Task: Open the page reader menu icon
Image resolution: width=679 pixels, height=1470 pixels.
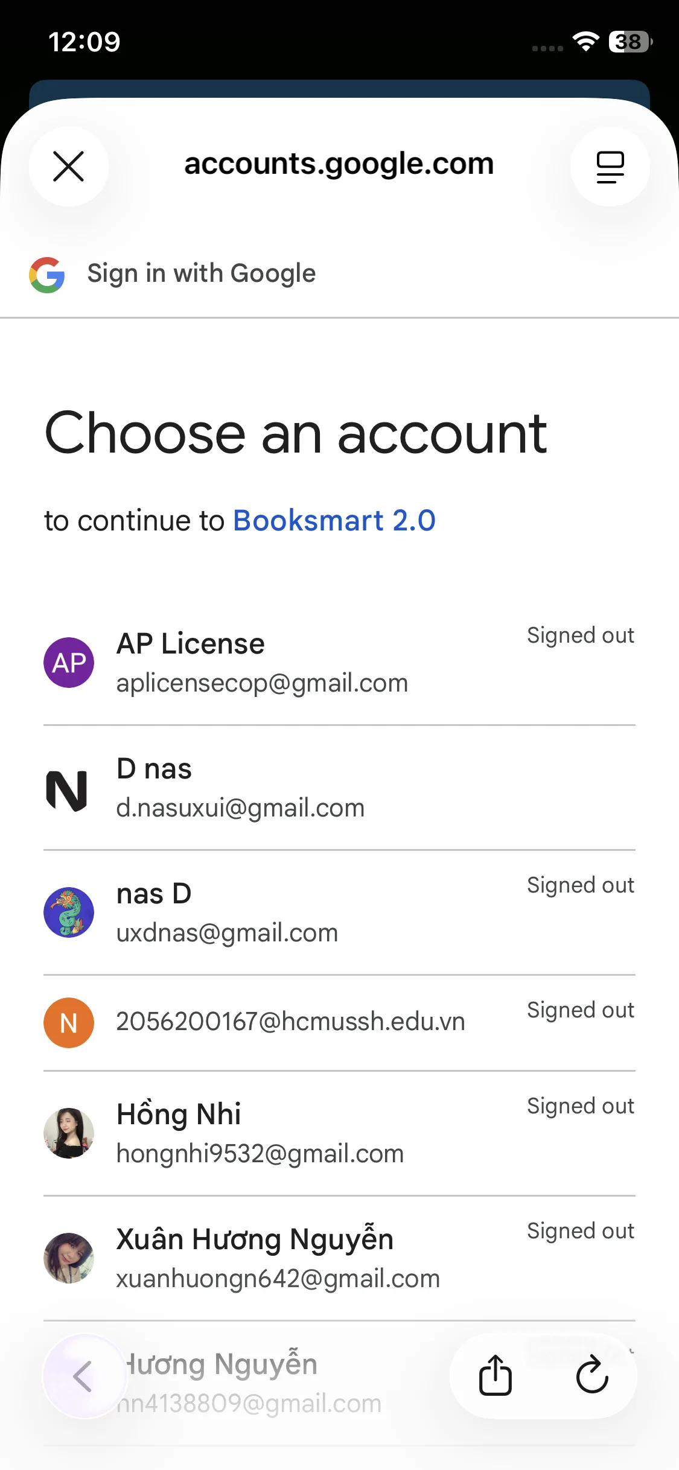Action: [610, 167]
